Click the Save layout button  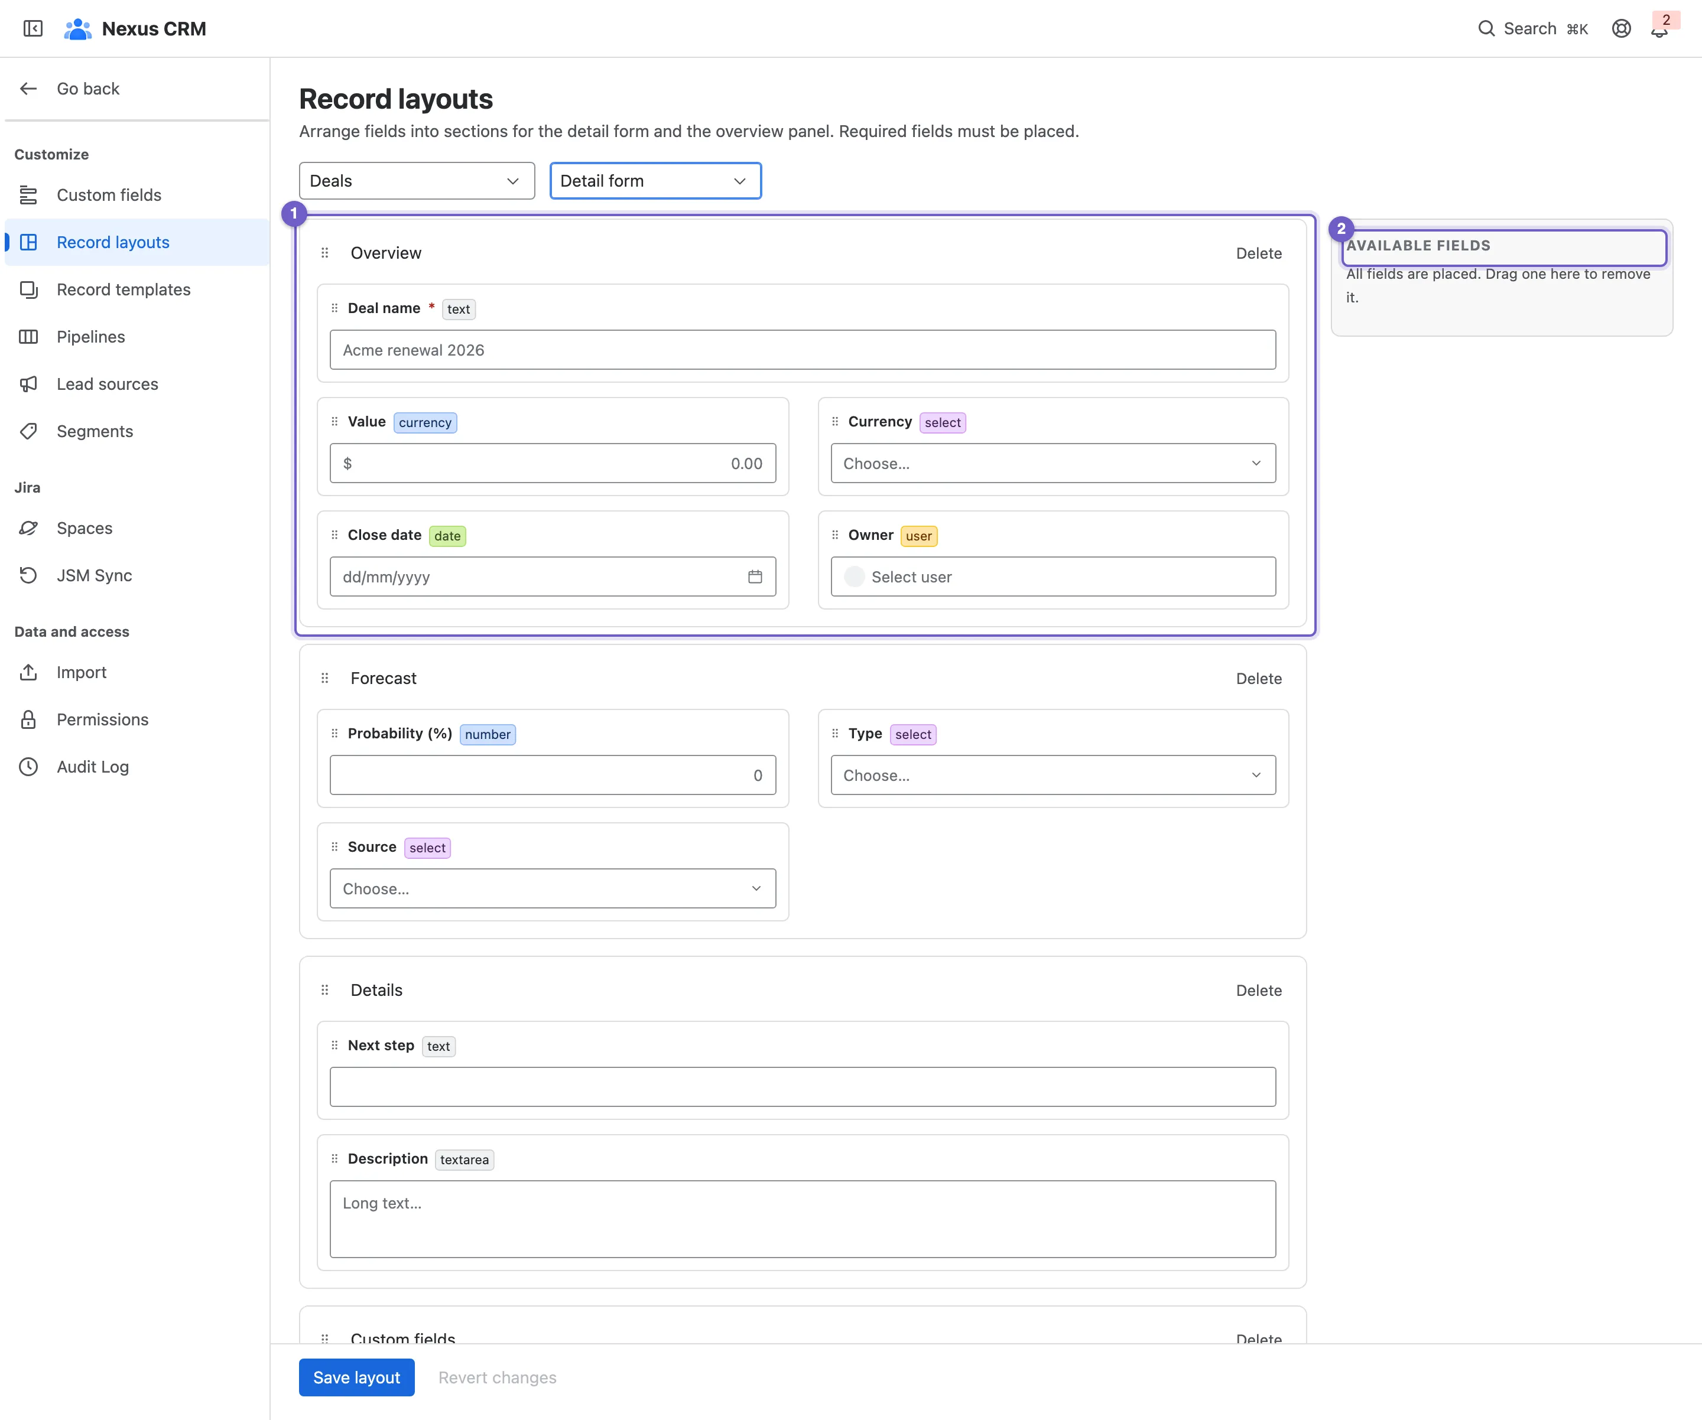click(x=356, y=1377)
